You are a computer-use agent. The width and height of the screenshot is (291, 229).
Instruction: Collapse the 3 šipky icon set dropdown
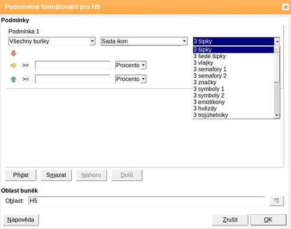tap(277, 41)
